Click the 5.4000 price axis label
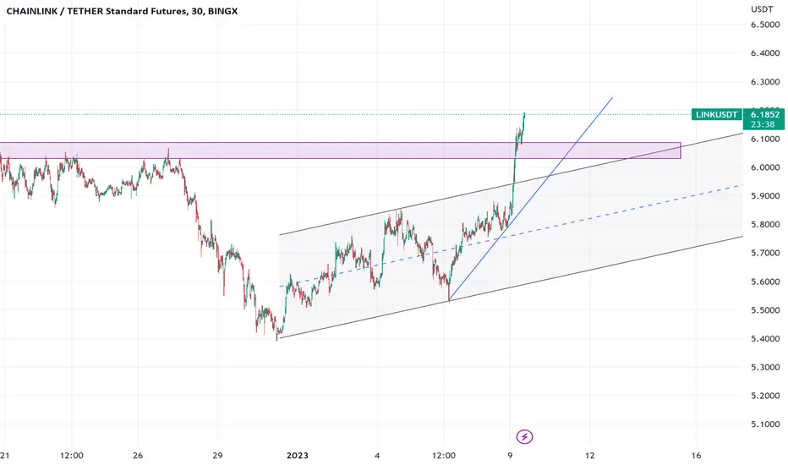Viewport: 788px width, 465px height. [765, 338]
